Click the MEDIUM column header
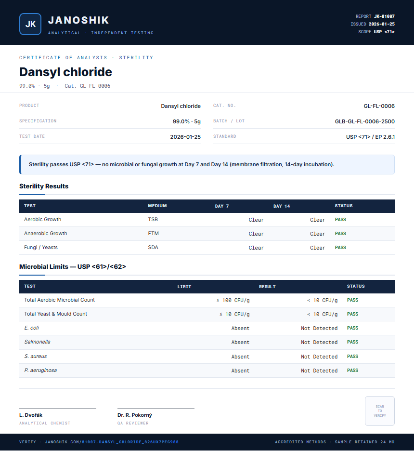414x464 pixels. (157, 206)
